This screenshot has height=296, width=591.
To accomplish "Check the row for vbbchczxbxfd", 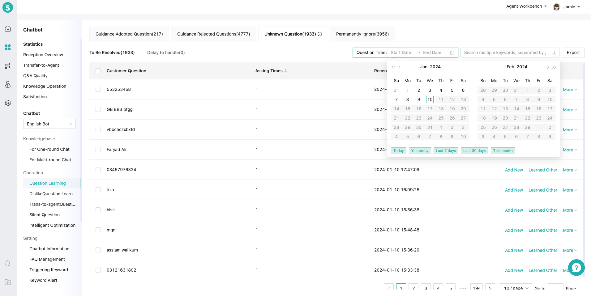I will click(x=98, y=129).
